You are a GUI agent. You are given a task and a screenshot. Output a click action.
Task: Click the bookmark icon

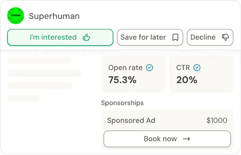(175, 37)
